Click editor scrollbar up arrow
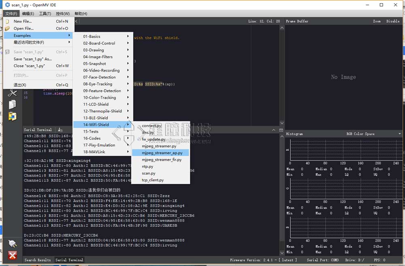 pyautogui.click(x=282, y=28)
